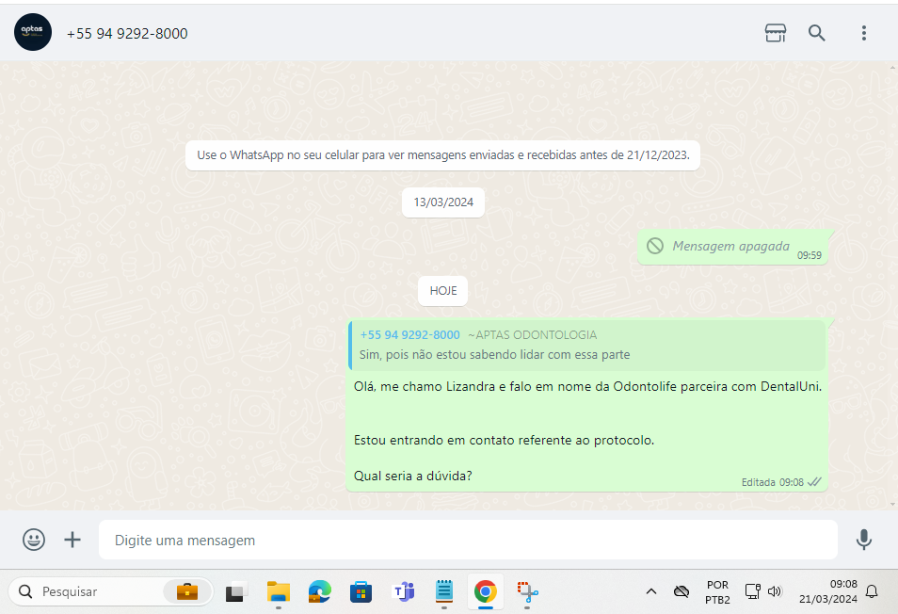Open the network status tray icon
This screenshot has width=898, height=614.
tap(752, 591)
